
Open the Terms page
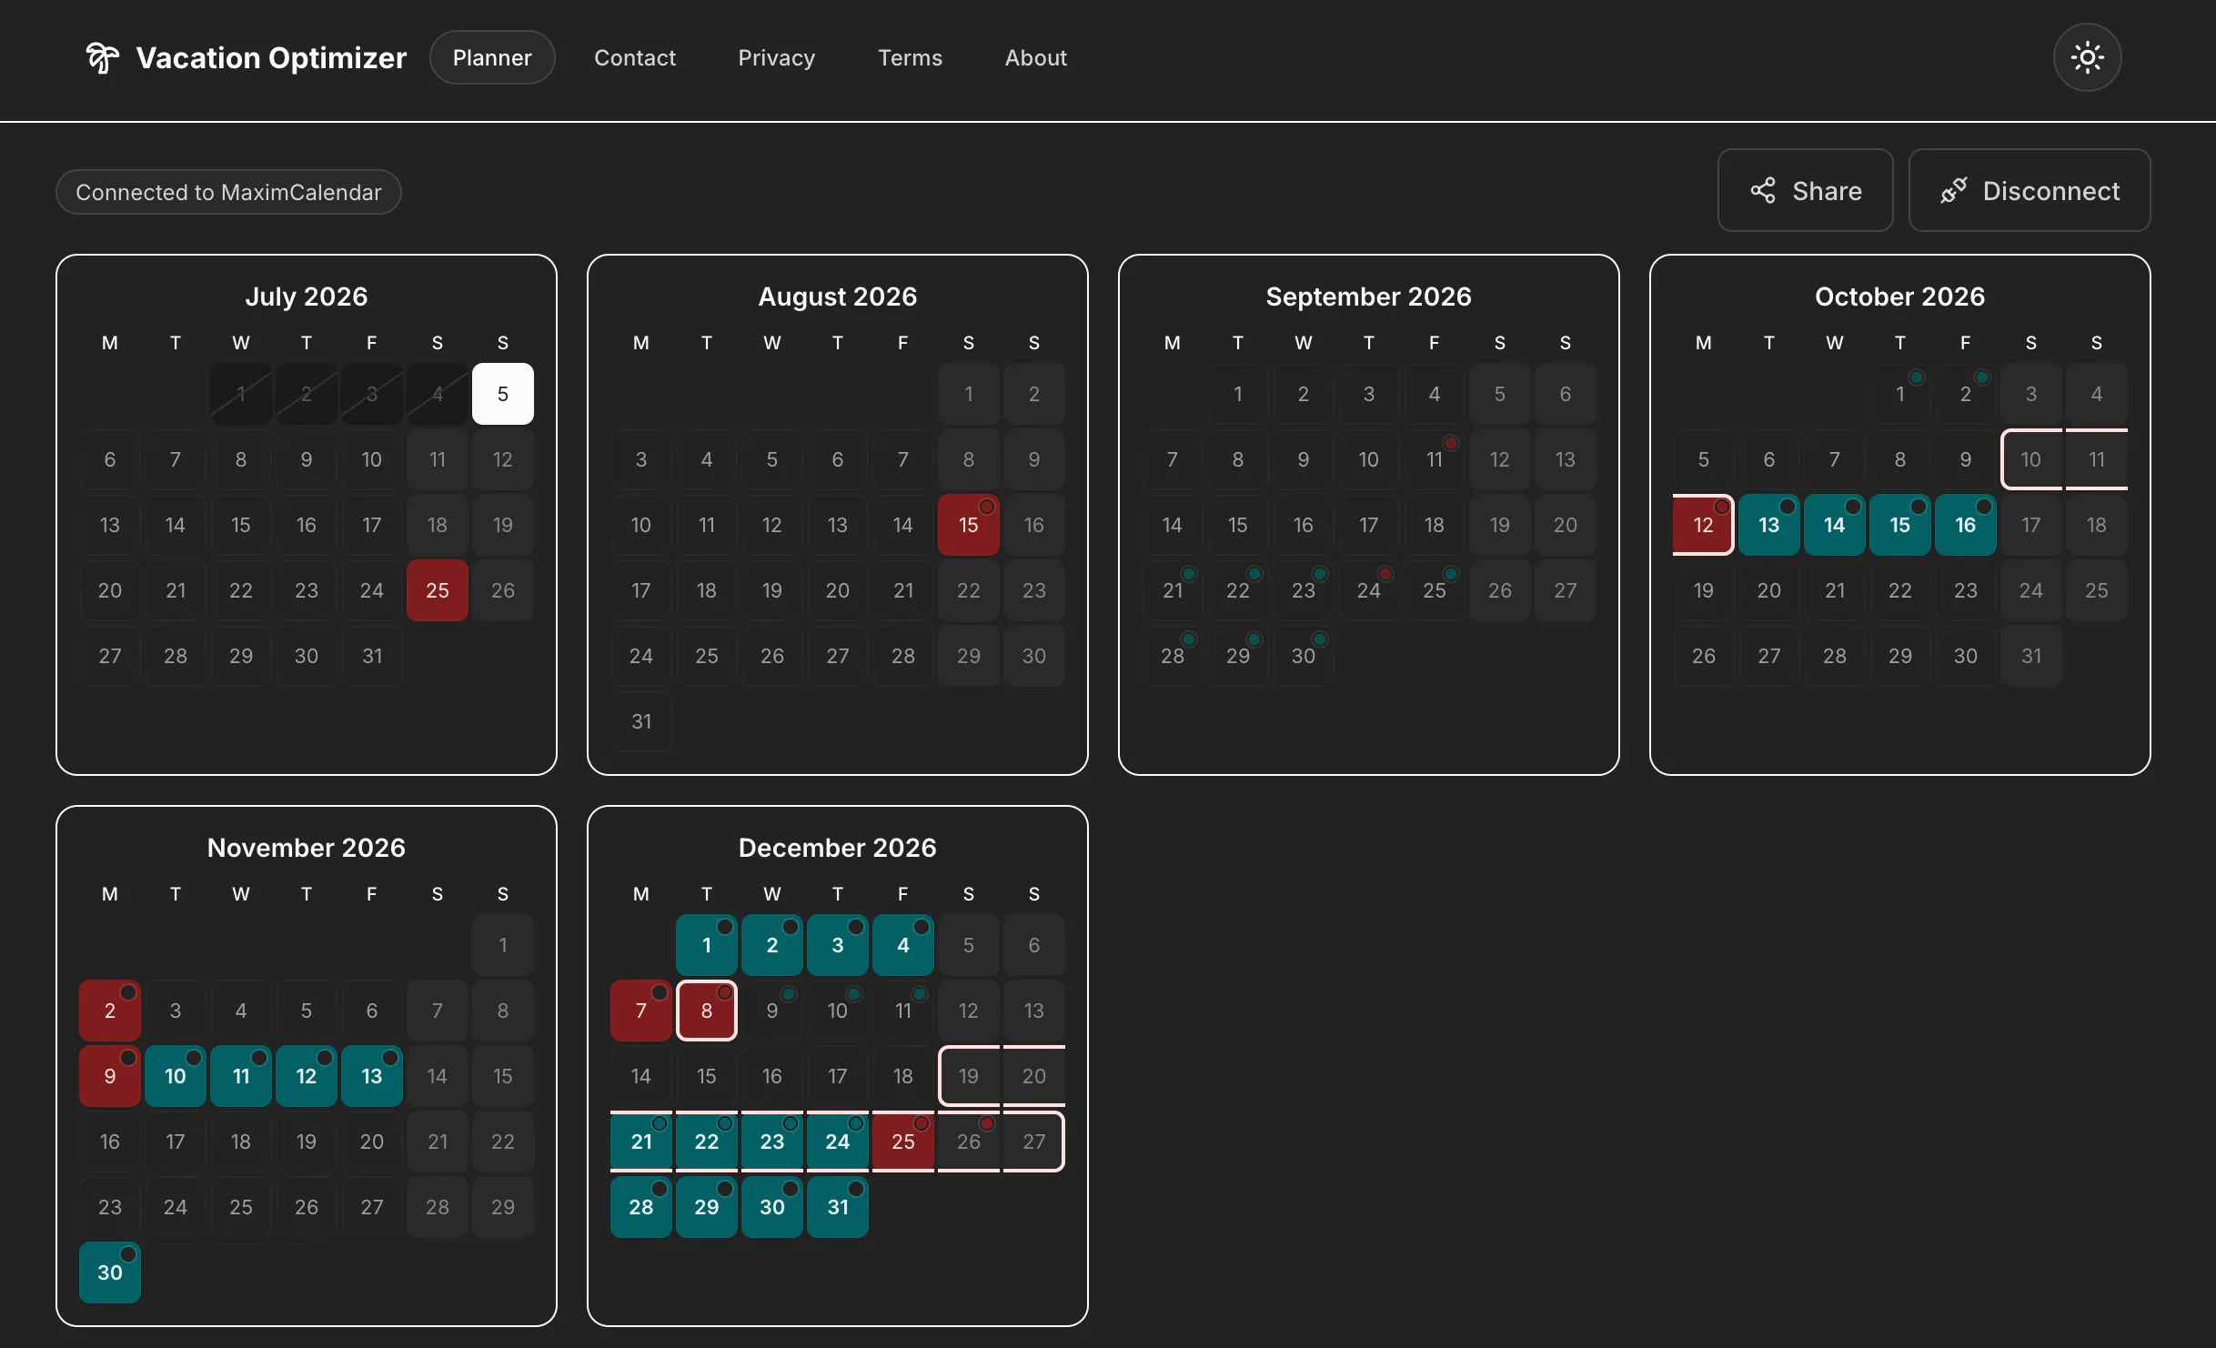pos(910,57)
